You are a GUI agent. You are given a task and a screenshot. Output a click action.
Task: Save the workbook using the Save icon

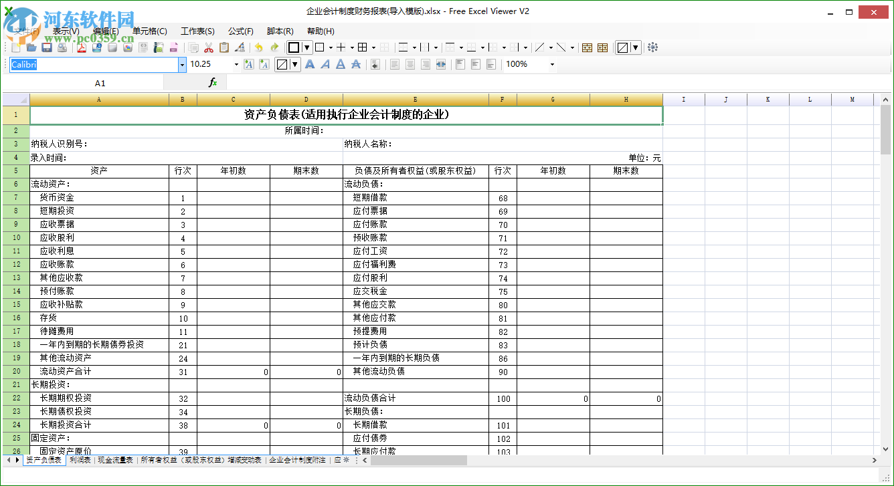click(x=46, y=47)
